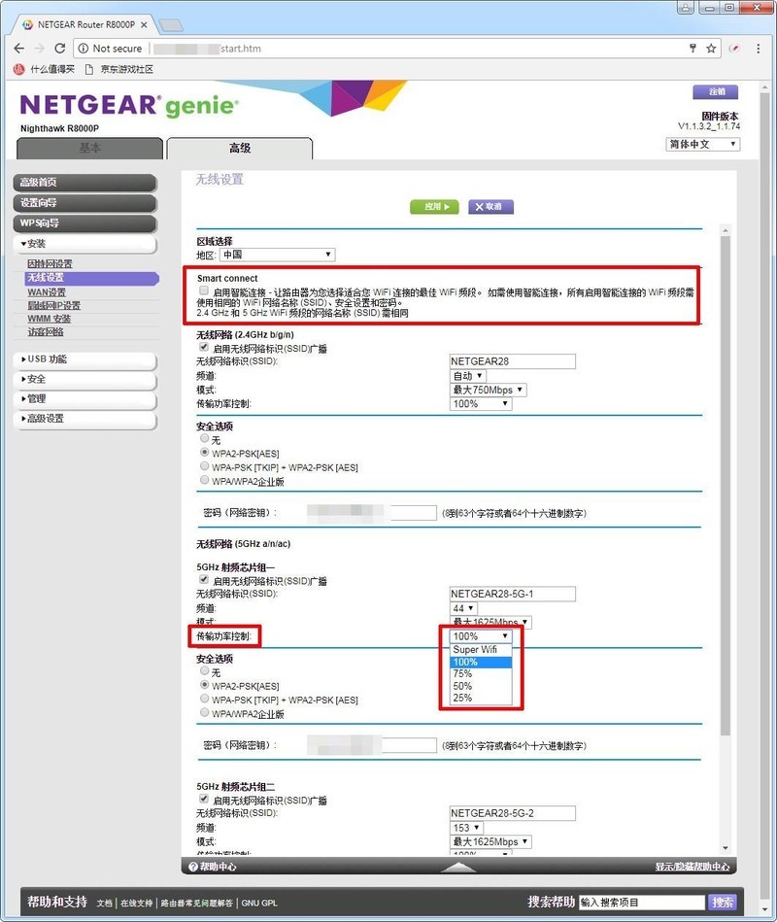777x922 pixels.
Task: Click the 取消 cancel button
Action: pyautogui.click(x=490, y=206)
